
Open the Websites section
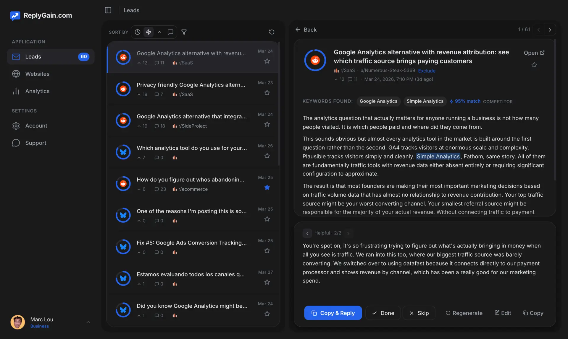pyautogui.click(x=51, y=74)
